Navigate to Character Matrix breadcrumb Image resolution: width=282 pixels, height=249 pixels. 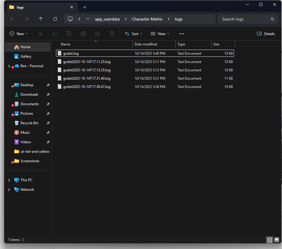[x=147, y=19]
